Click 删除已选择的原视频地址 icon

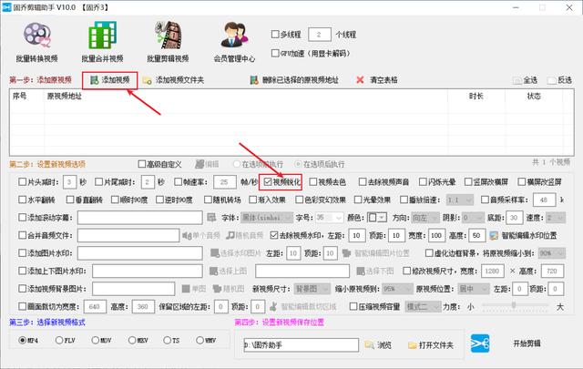pyautogui.click(x=254, y=80)
